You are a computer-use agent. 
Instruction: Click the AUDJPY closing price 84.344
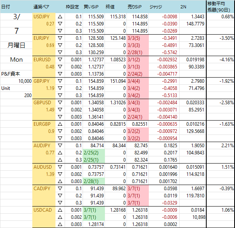pyautogui.click(x=119, y=146)
